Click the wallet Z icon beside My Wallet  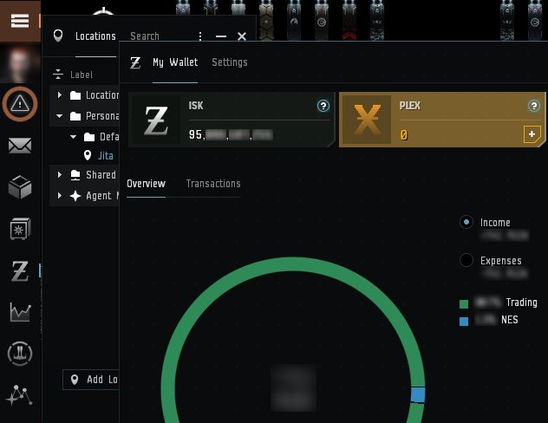(135, 63)
